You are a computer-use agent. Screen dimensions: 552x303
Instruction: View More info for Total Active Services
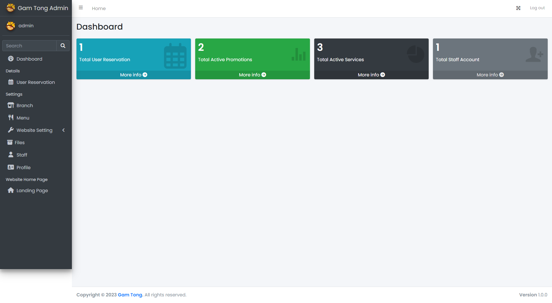coord(371,75)
